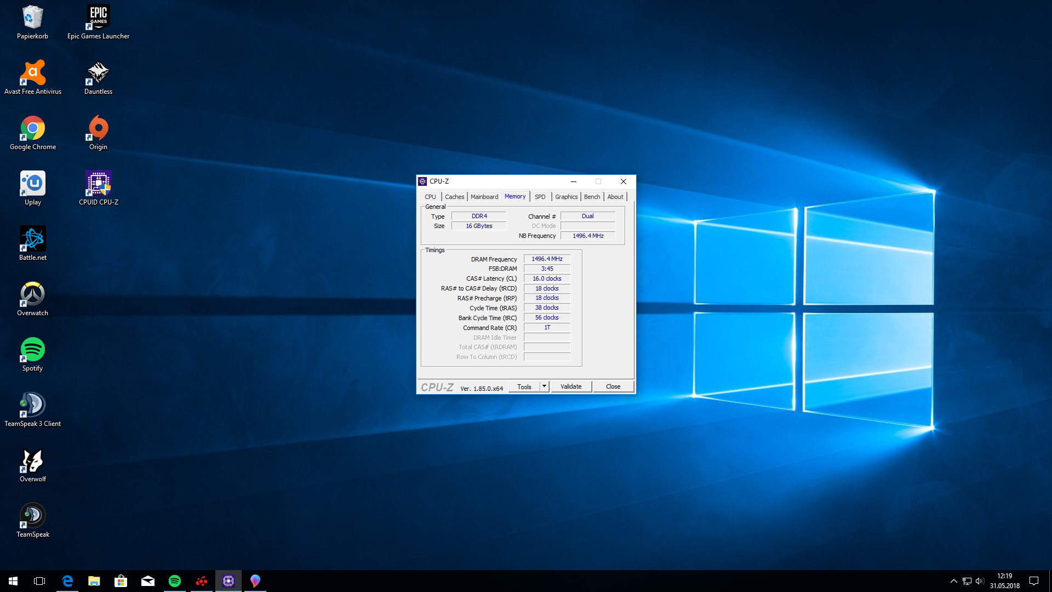The height and width of the screenshot is (592, 1052).
Task: Show hidden system tray icons chevron
Action: (x=953, y=581)
